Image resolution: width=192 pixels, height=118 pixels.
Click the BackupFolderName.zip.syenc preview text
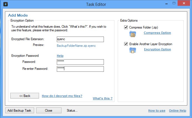(x=76, y=46)
